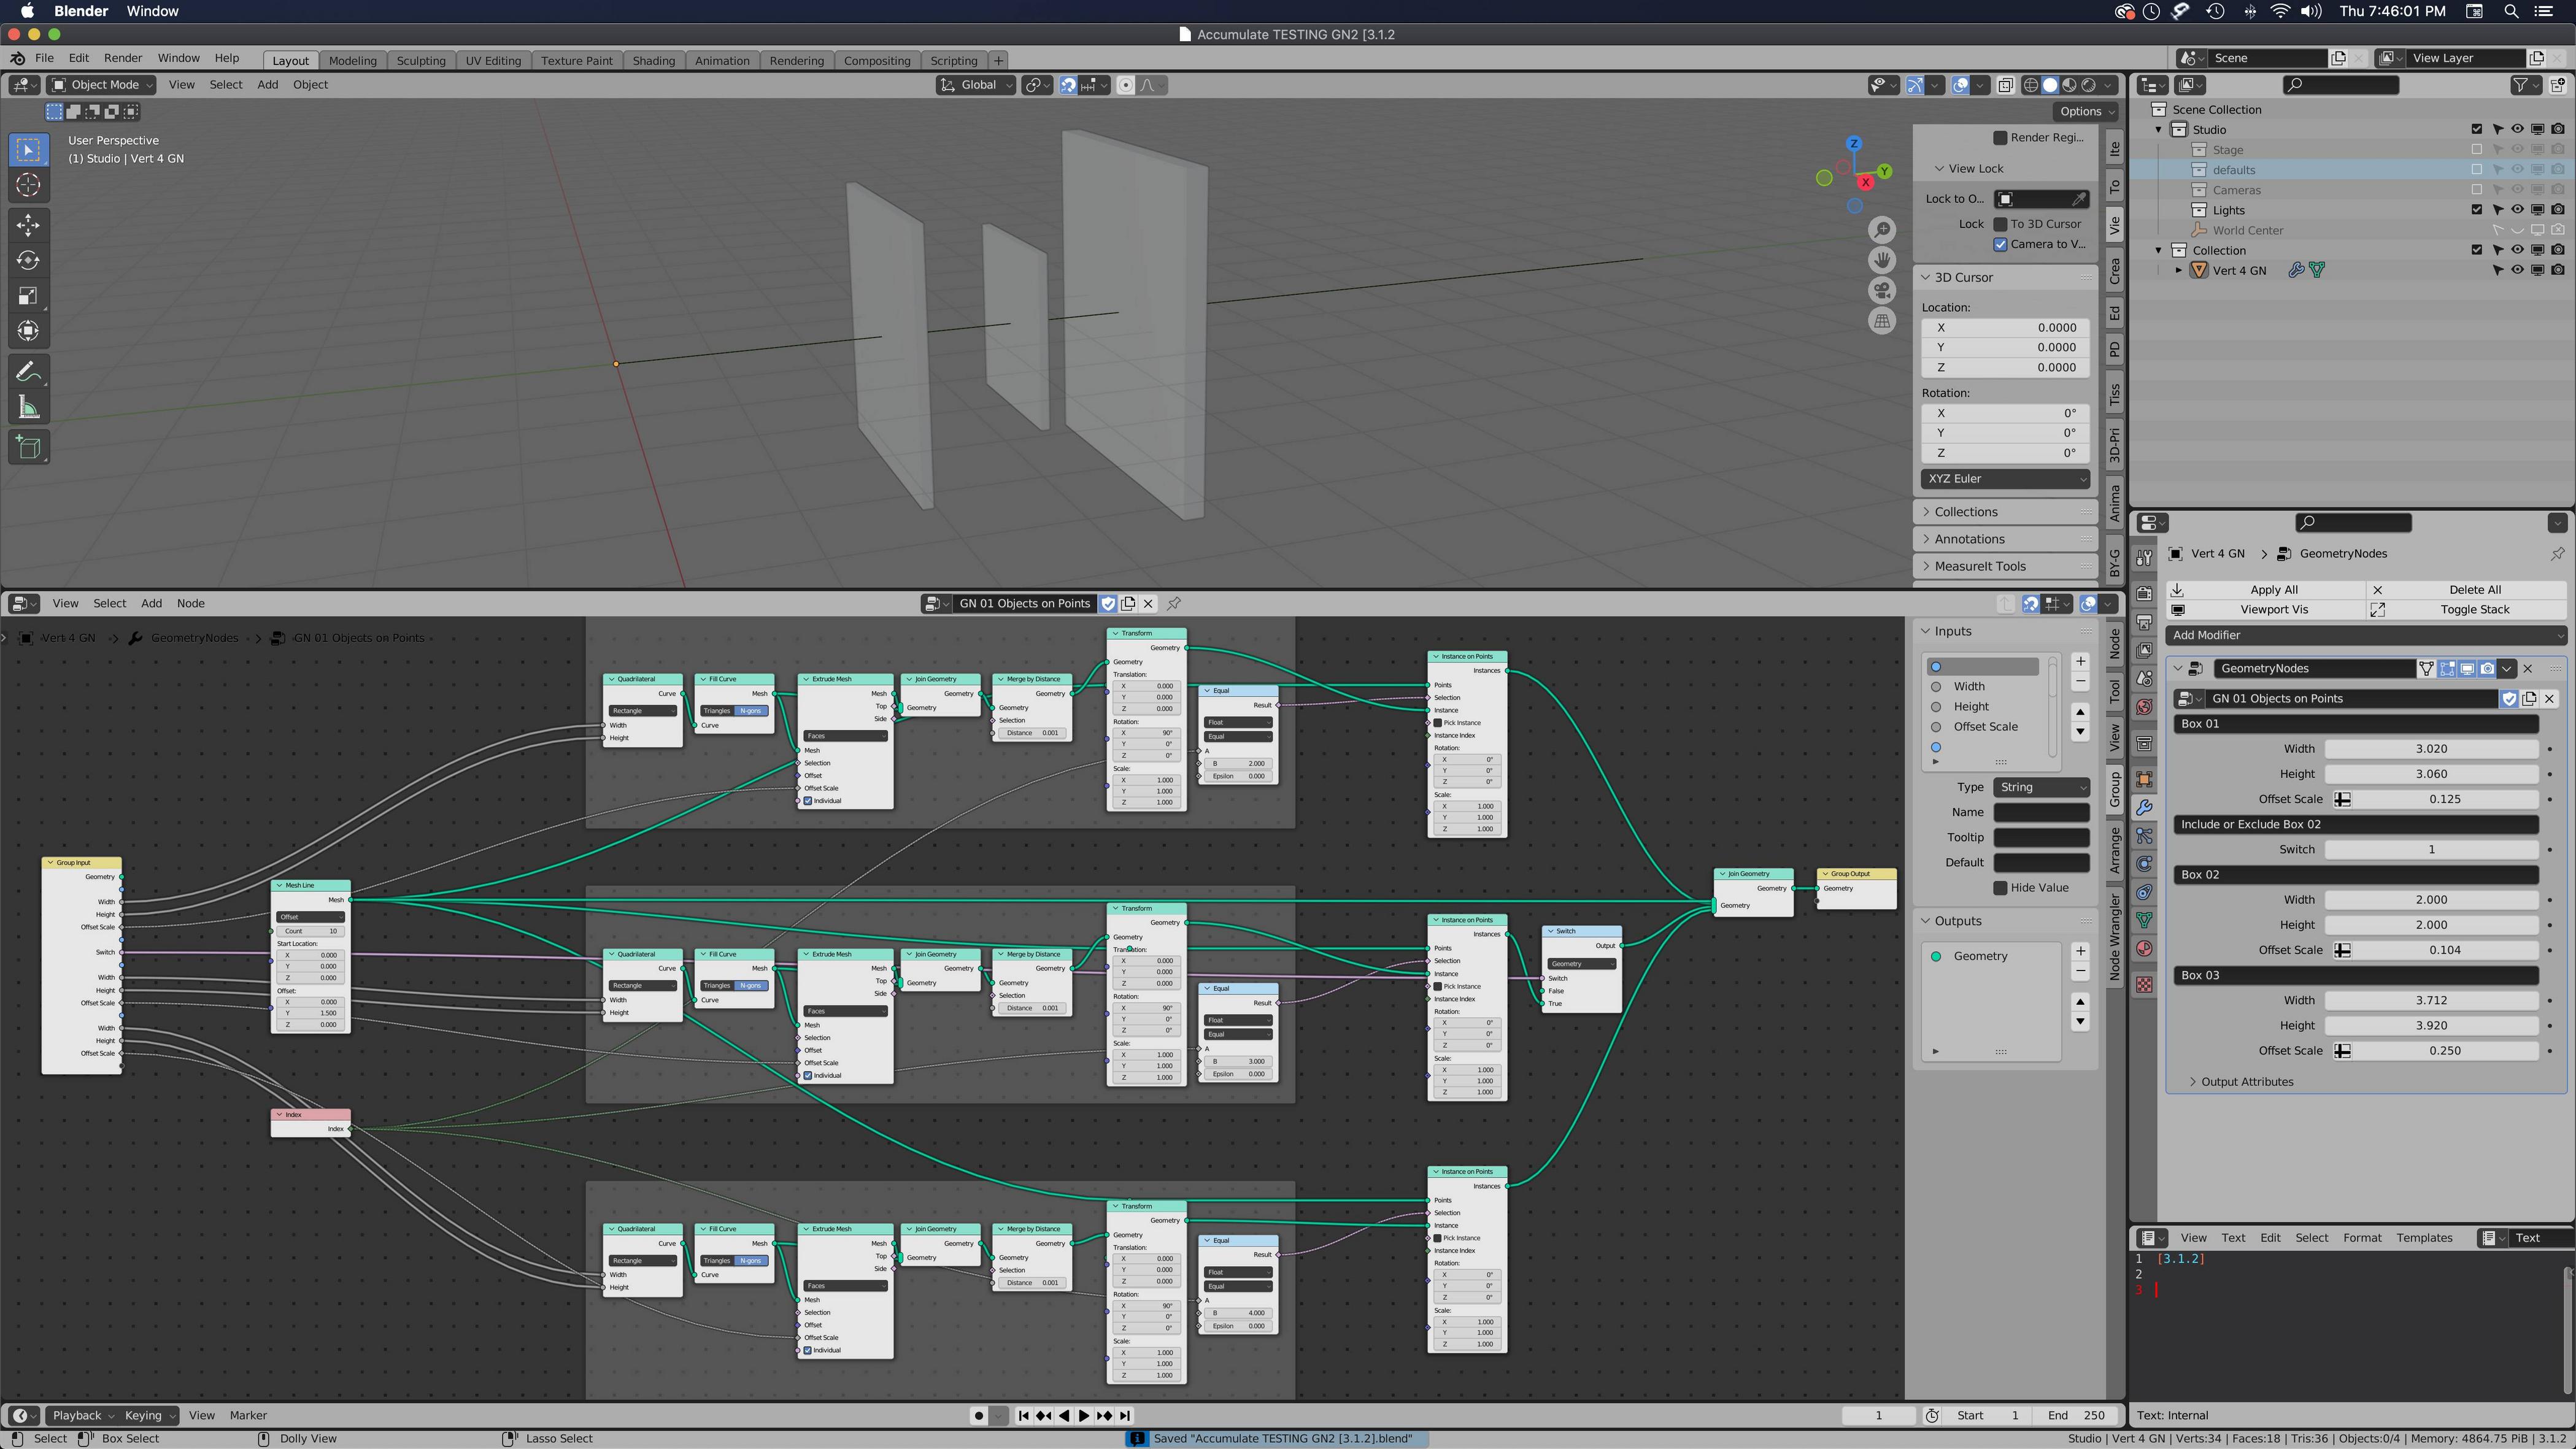2576x1449 pixels.
Task: Play the animation forward
Action: point(1084,1415)
